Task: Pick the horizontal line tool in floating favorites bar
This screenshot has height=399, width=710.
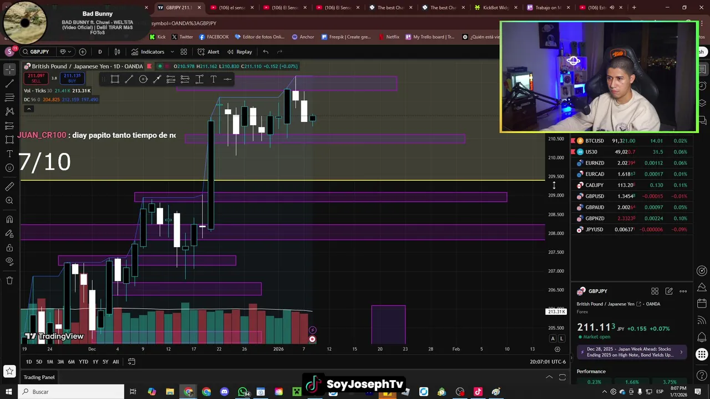Action: point(227,79)
